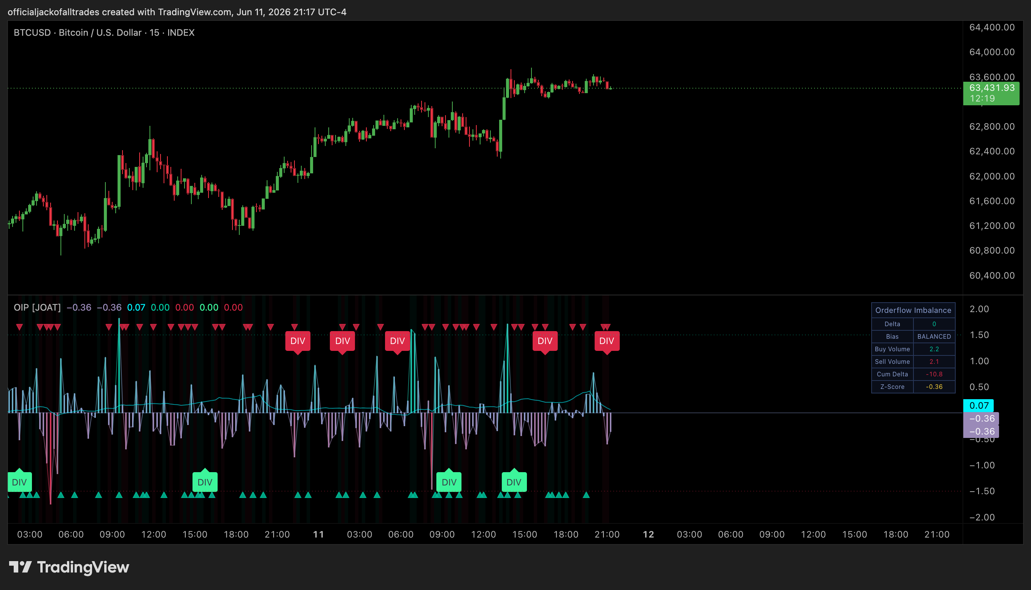Click the 60,400.00 price axis label
The height and width of the screenshot is (590, 1031).
(x=992, y=276)
